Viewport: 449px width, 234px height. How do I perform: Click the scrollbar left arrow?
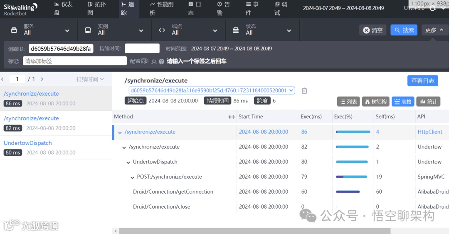pos(116,231)
